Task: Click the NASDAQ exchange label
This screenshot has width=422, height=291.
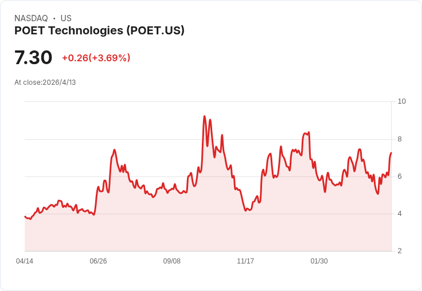Action: (31, 18)
